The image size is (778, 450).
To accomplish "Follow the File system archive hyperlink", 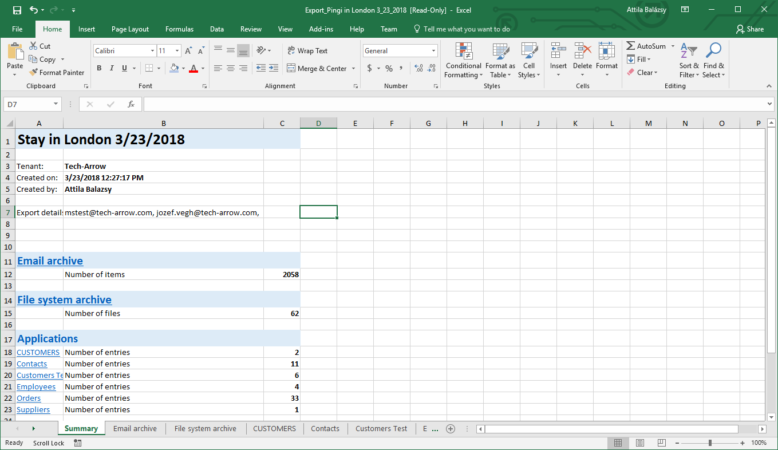I will [64, 299].
